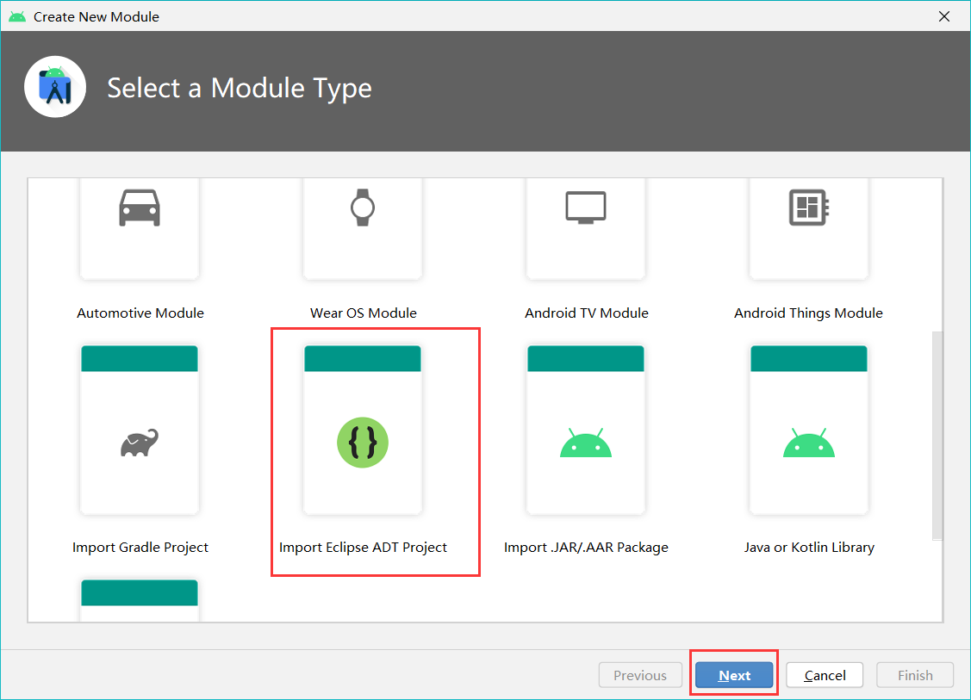Select the partially visible bottom module card
The image size is (971, 700).
[140, 600]
